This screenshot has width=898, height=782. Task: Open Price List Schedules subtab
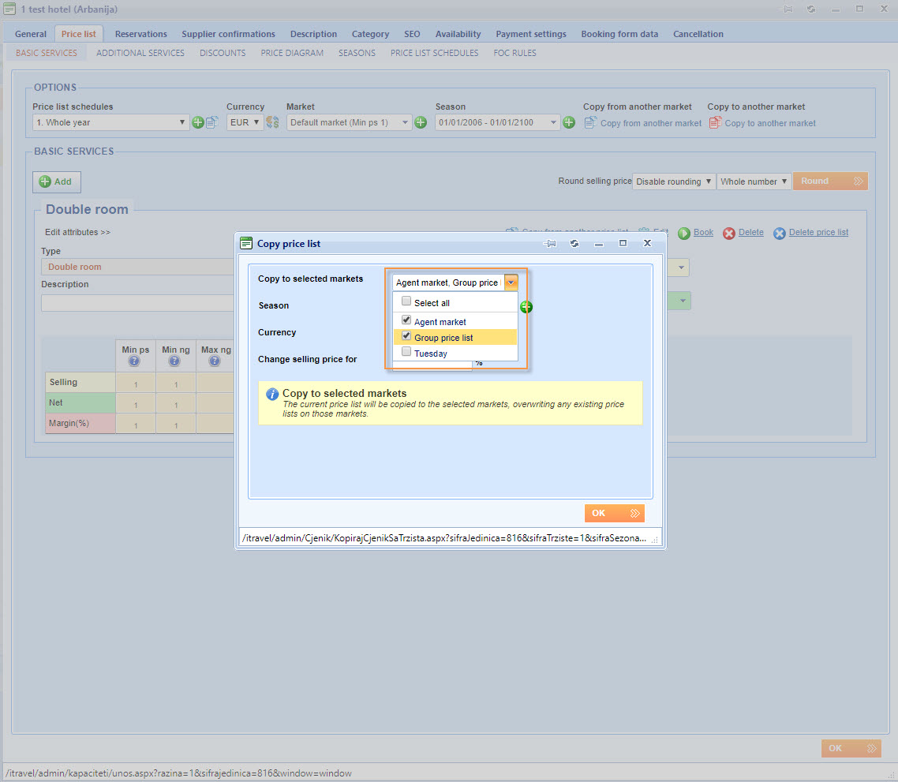[x=434, y=53]
